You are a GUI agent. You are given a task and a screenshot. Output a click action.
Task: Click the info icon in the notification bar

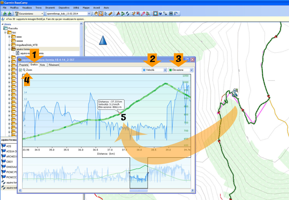click(3, 19)
